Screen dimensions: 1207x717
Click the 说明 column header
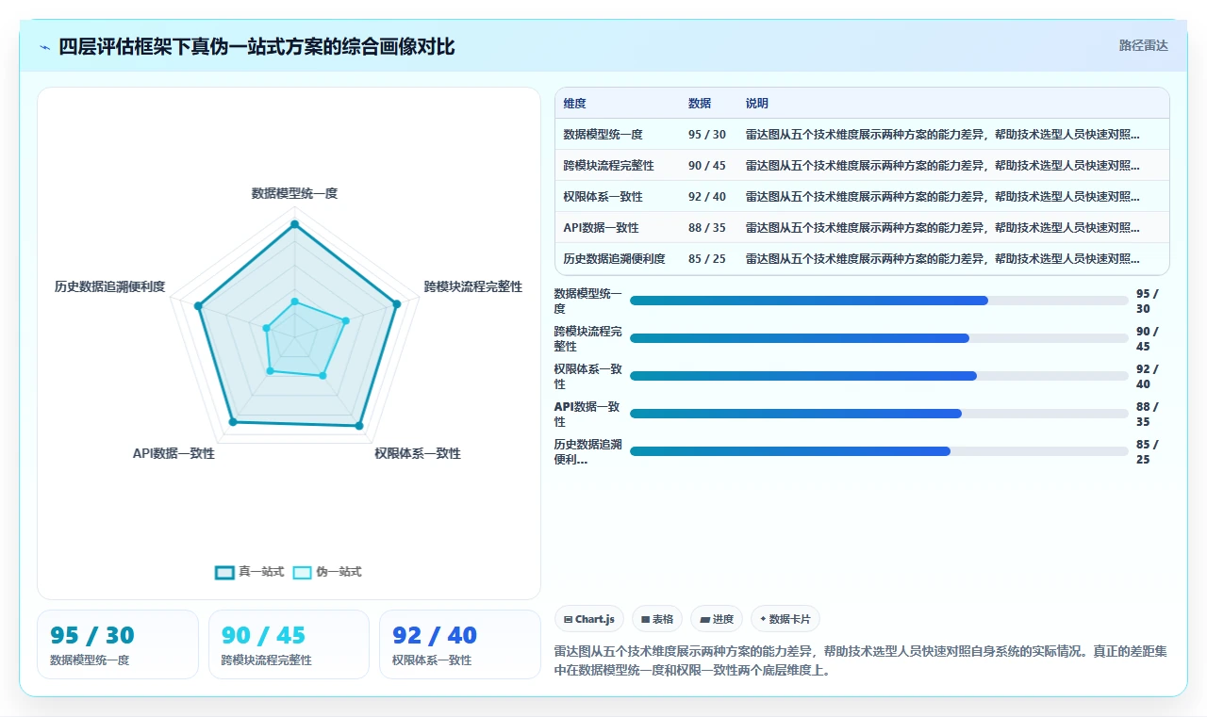757,103
